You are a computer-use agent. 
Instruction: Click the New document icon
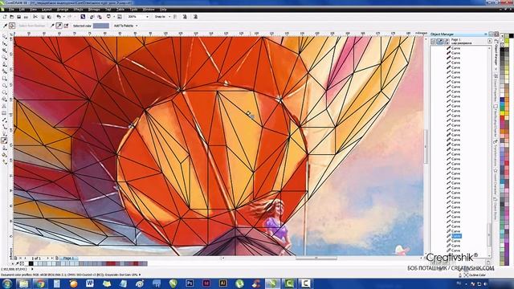pos(5,16)
